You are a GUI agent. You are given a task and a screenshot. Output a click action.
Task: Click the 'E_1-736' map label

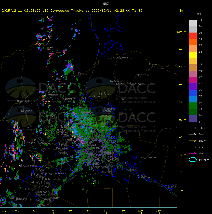tap(143, 75)
